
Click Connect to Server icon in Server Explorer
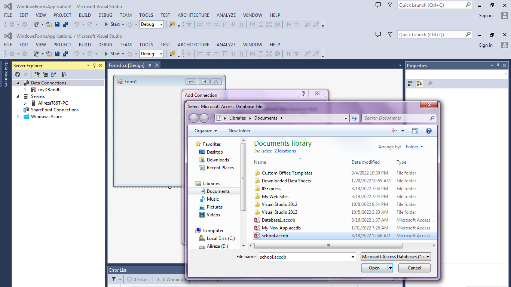pyautogui.click(x=45, y=74)
